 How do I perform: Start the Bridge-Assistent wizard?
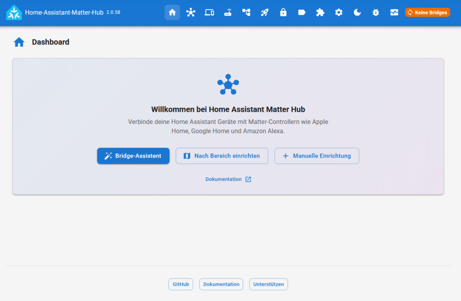tap(133, 156)
